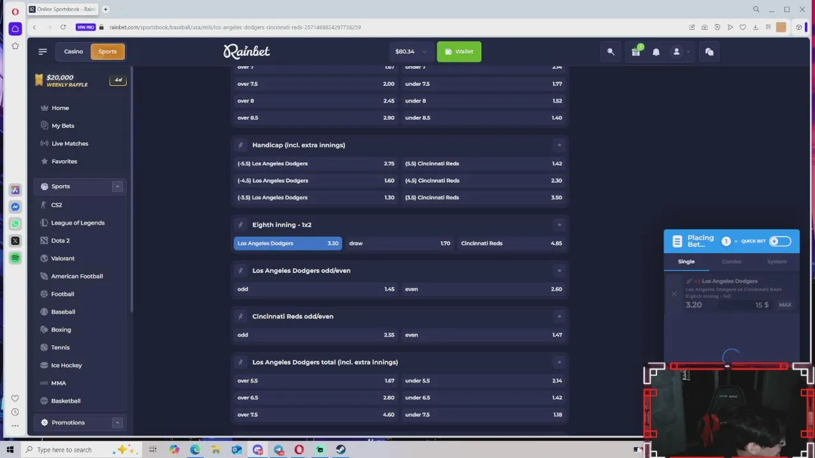Image resolution: width=815 pixels, height=458 pixels.
Task: Click the Rainbet logo
Action: tap(246, 52)
